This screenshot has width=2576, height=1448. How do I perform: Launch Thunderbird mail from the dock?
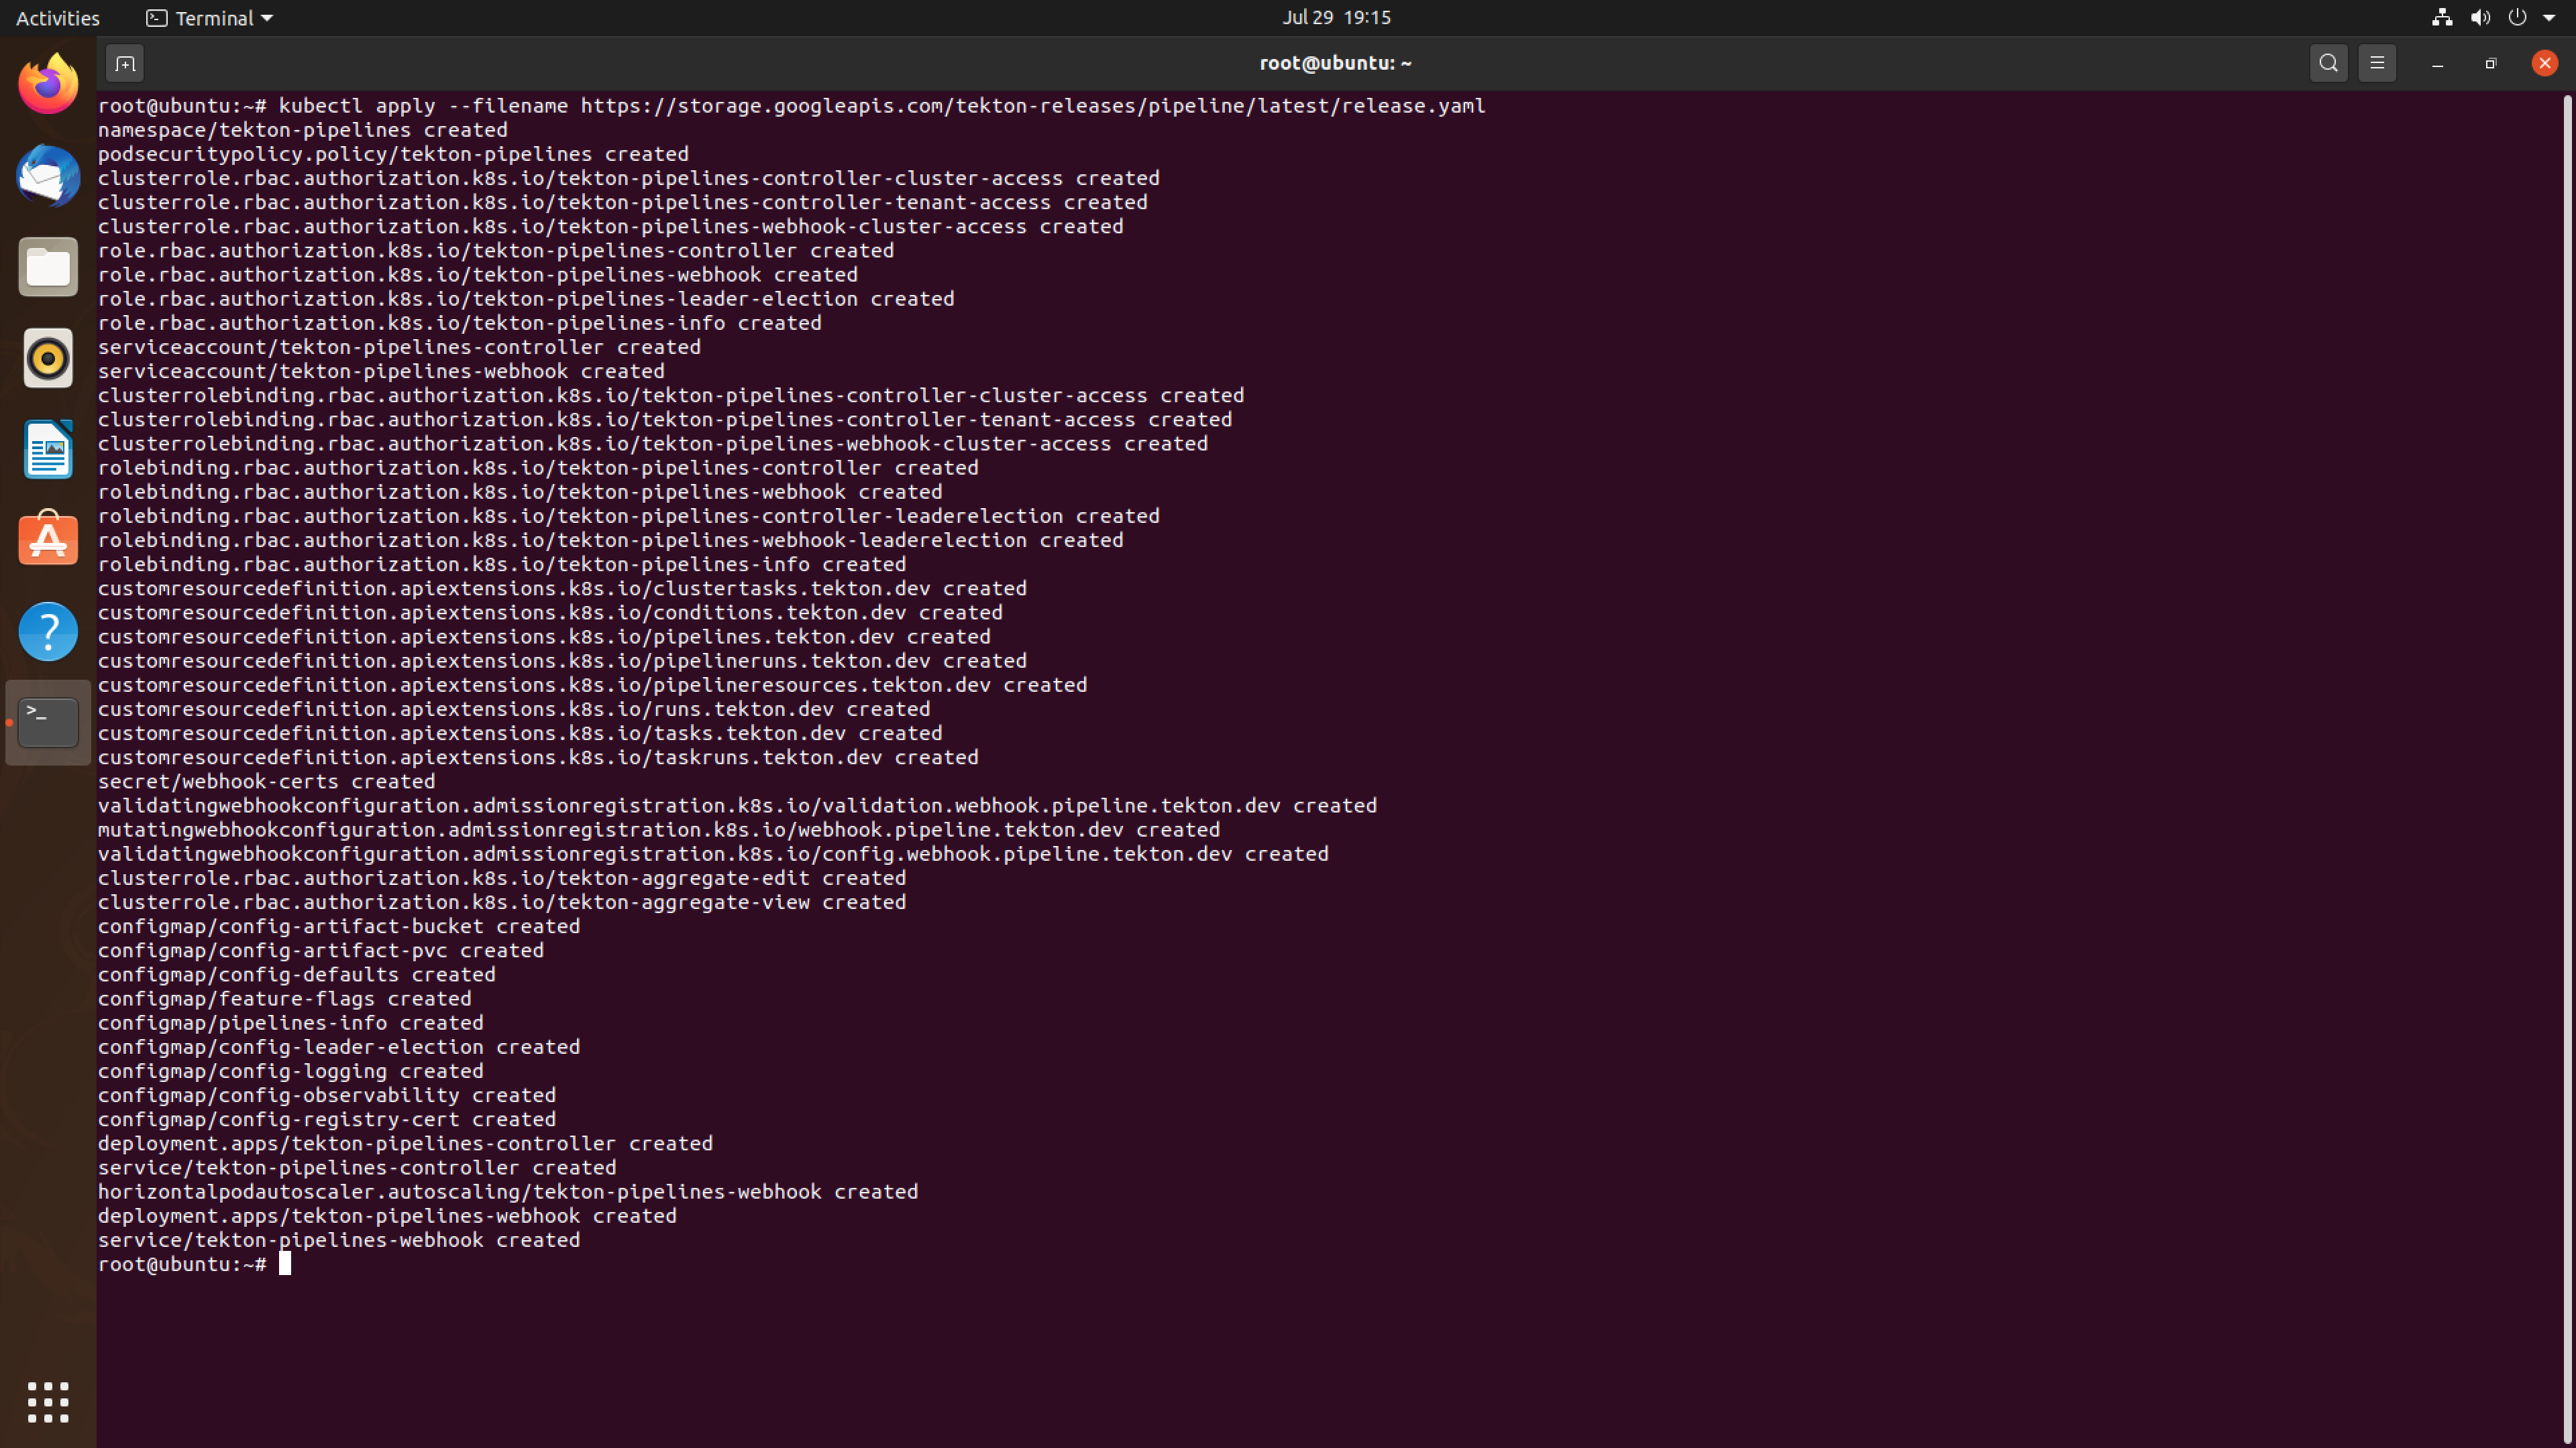(48, 176)
